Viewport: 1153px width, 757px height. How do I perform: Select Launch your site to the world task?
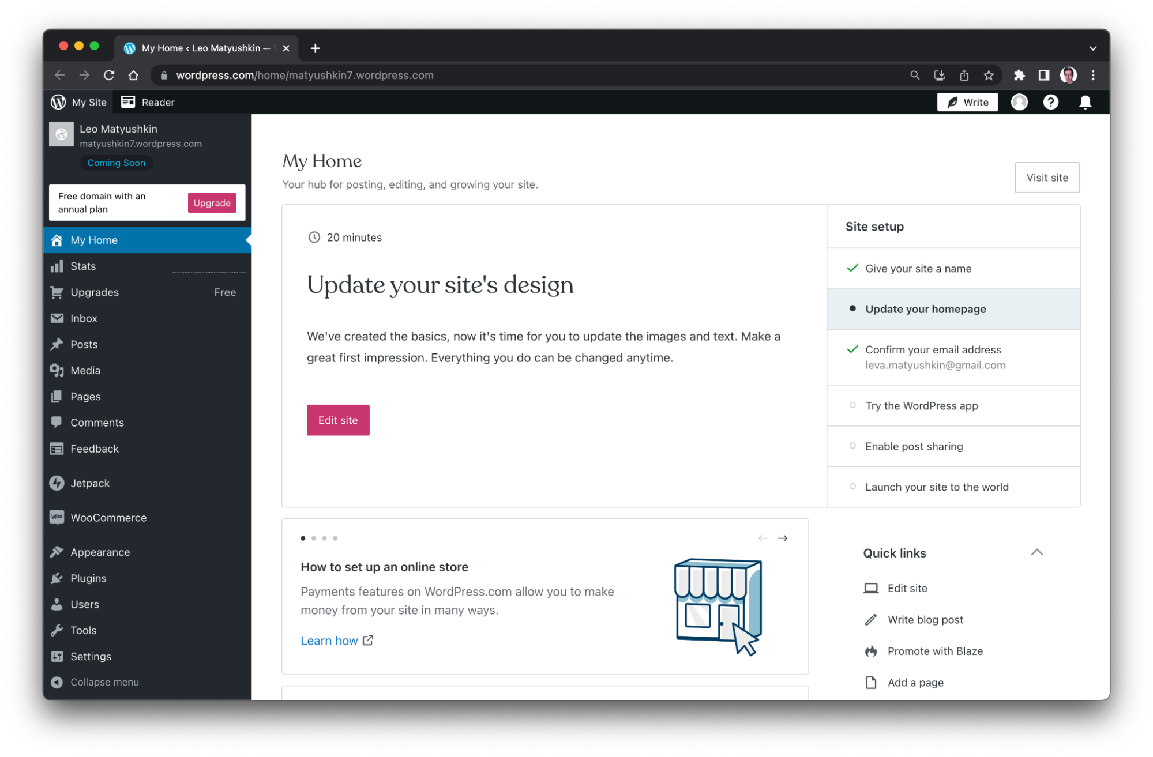click(x=953, y=487)
